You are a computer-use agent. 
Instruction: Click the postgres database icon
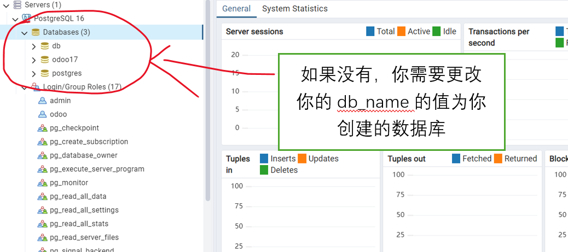(44, 73)
